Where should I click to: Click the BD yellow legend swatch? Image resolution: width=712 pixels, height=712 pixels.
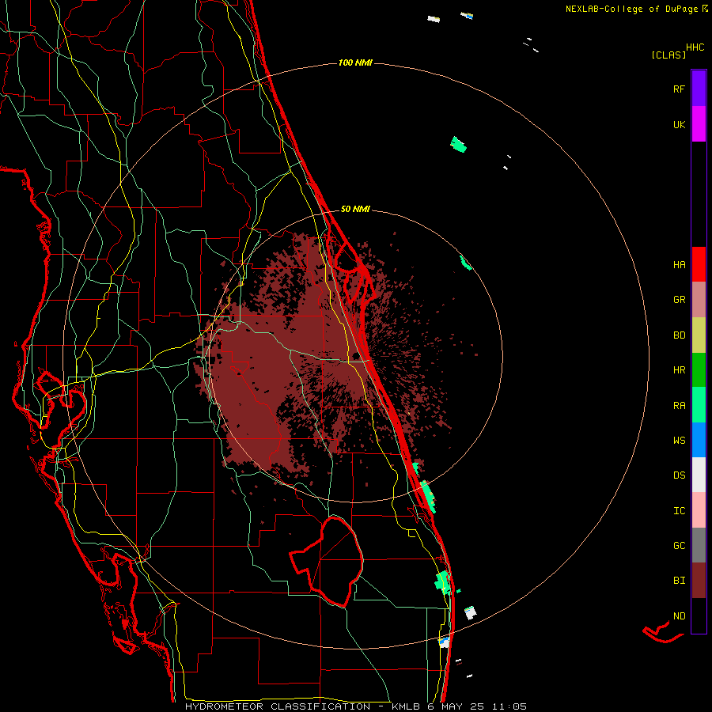pyautogui.click(x=699, y=335)
